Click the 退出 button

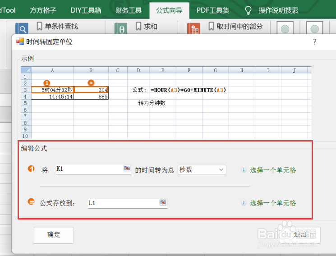(x=300, y=235)
